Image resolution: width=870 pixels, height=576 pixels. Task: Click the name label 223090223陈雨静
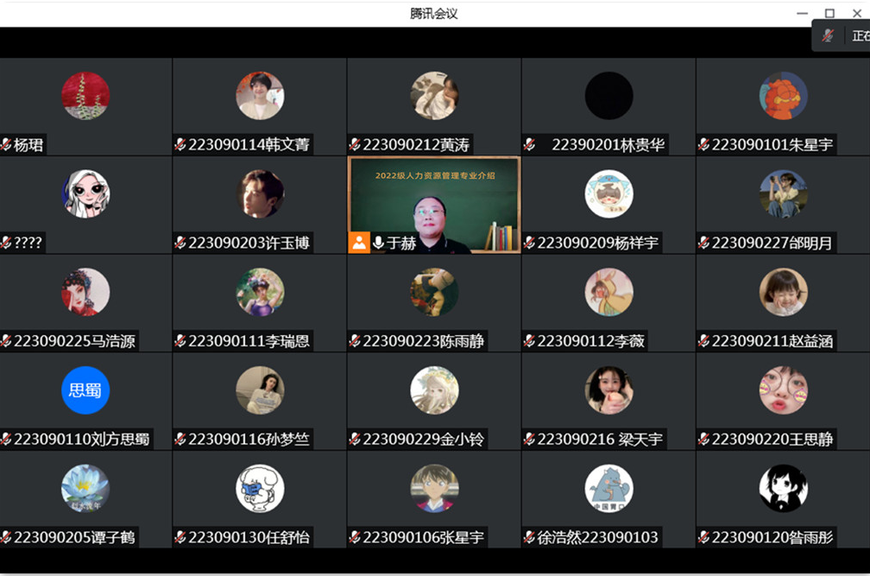click(x=423, y=341)
